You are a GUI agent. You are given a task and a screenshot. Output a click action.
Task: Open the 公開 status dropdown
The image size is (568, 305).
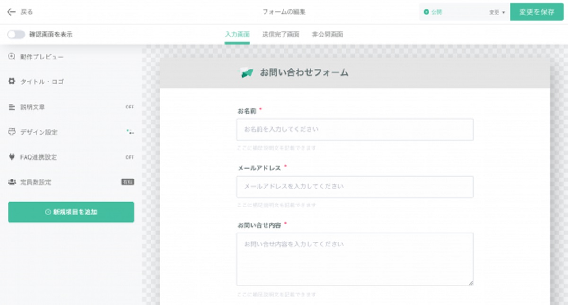(x=454, y=12)
